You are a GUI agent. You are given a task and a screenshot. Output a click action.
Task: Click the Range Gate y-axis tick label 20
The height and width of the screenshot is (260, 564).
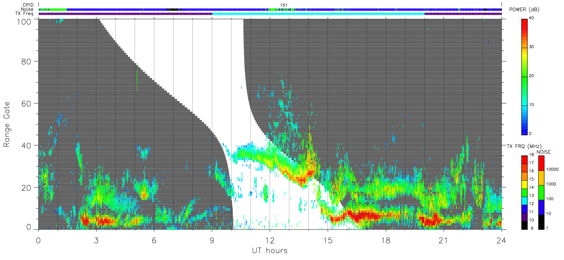(27, 188)
